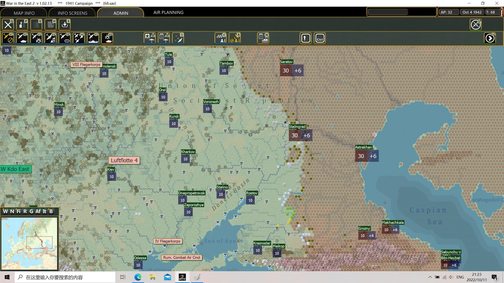The width and height of the screenshot is (504, 283).
Task: Click the Shift up-arrow key button
Action: pyautogui.click(x=306, y=38)
